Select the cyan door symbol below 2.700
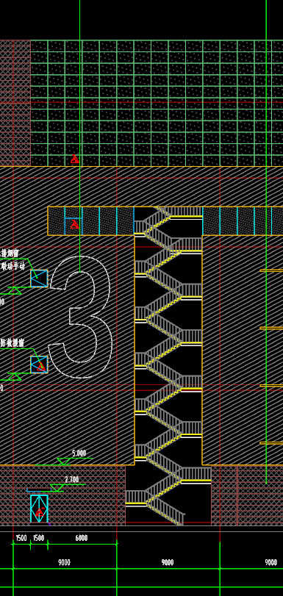The width and height of the screenshot is (283, 596). coord(39,509)
